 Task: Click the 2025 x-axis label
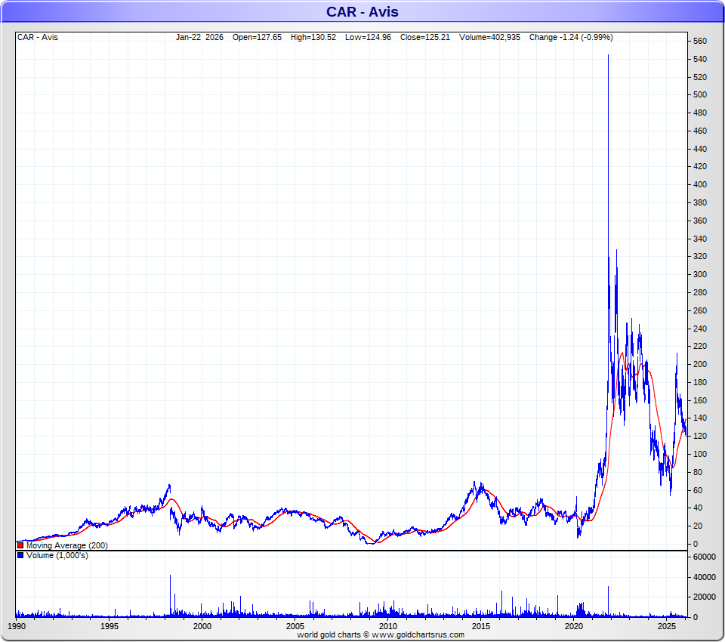pos(667,626)
